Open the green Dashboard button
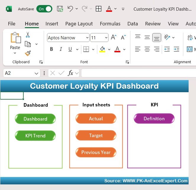The height and width of the screenshot is (190, 196). pyautogui.click(x=35, y=119)
